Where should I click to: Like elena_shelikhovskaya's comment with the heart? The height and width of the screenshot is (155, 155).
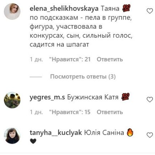(x=150, y=11)
